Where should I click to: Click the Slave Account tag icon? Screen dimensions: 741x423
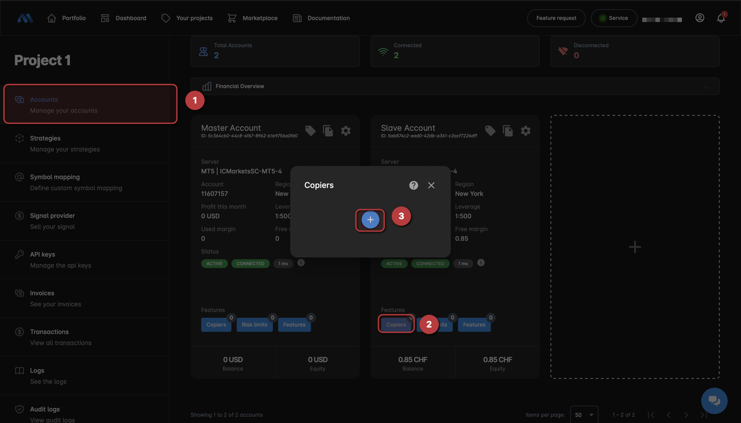[490, 131]
